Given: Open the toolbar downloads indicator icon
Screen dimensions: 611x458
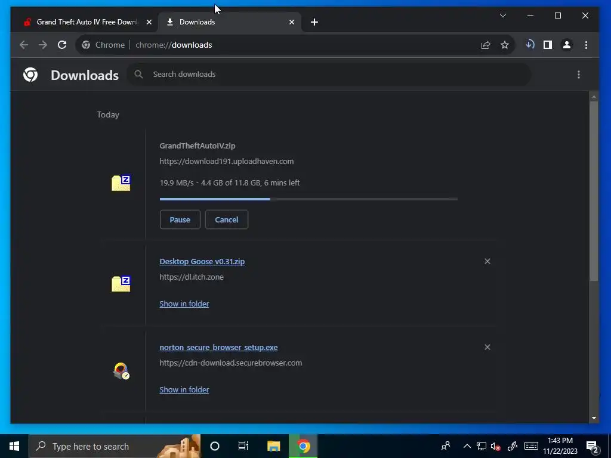Looking at the screenshot, I should tap(530, 44).
